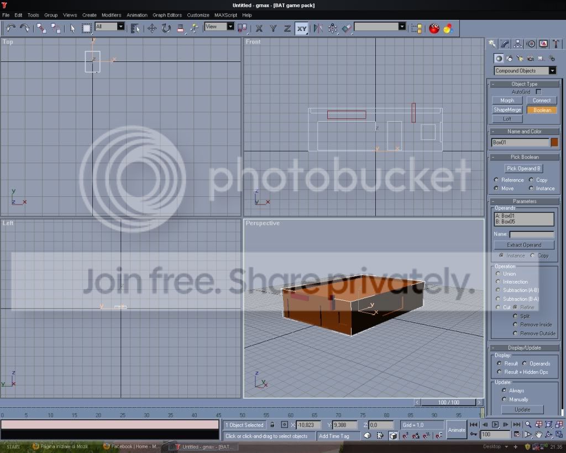The width and height of the screenshot is (566, 453).
Task: Select the Instance radio under Pick Boolean
Action: click(531, 188)
